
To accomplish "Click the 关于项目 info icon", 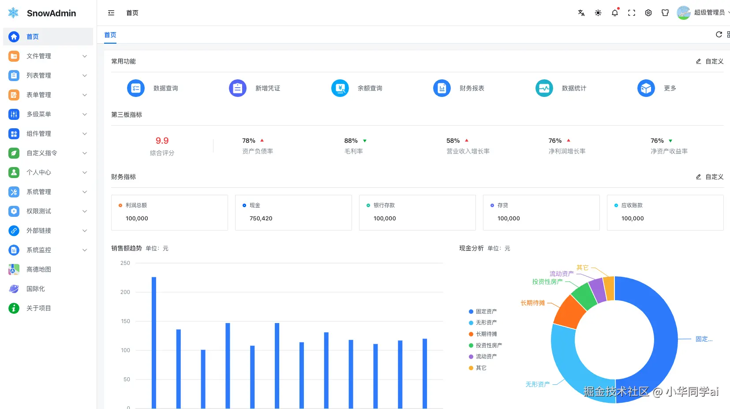I will [14, 308].
